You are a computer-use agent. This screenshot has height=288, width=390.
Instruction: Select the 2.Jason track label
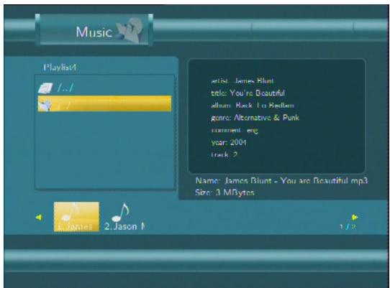click(x=124, y=226)
